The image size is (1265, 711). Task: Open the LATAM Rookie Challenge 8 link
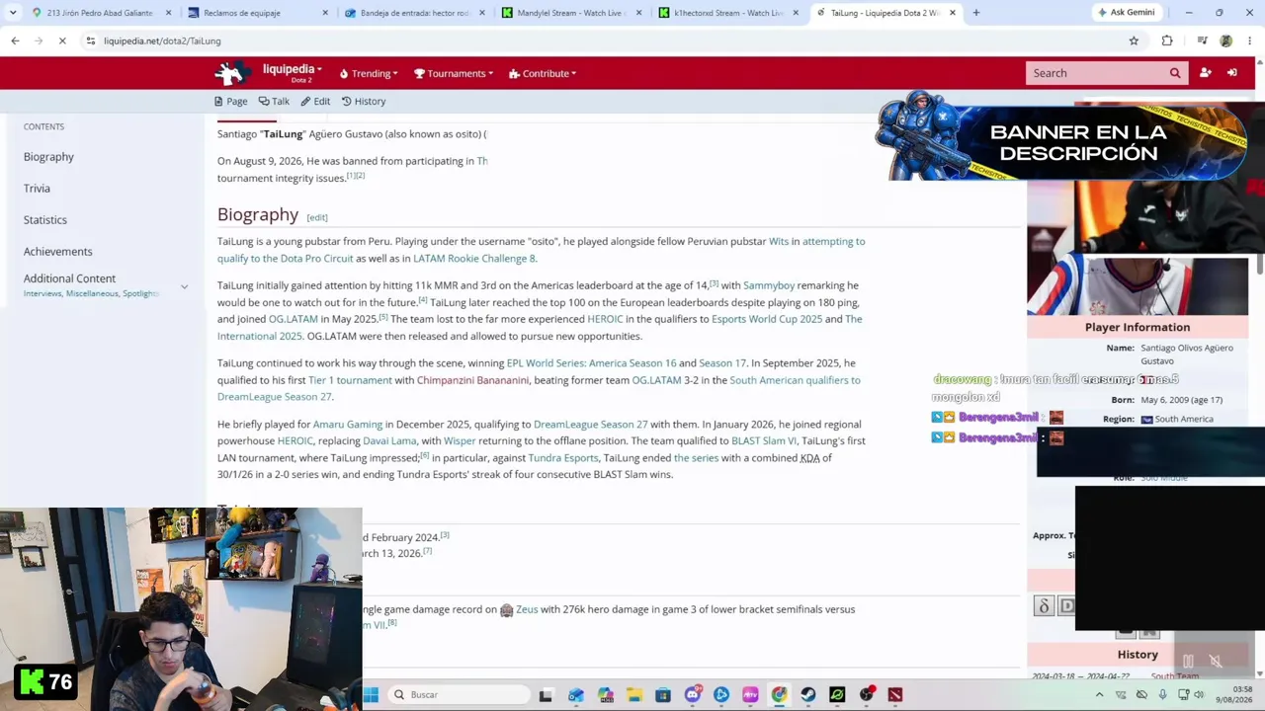tap(474, 259)
